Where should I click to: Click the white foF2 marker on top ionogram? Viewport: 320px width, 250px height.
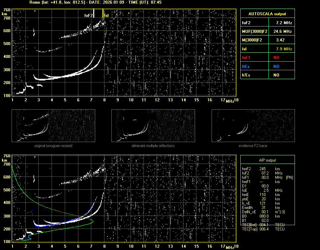(94, 13)
